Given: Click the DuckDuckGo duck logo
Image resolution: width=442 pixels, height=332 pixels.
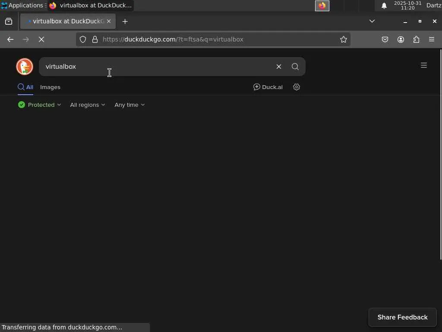Looking at the screenshot, I should point(25,67).
